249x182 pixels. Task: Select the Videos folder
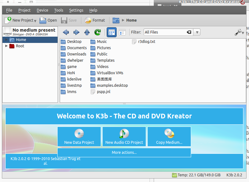[99, 67]
